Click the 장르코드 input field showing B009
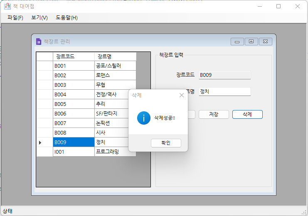 point(225,75)
